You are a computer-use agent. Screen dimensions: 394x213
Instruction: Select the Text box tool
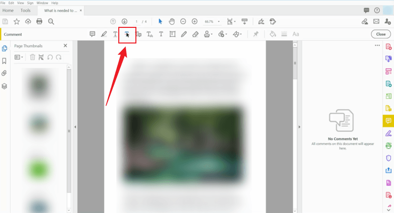[x=173, y=34]
